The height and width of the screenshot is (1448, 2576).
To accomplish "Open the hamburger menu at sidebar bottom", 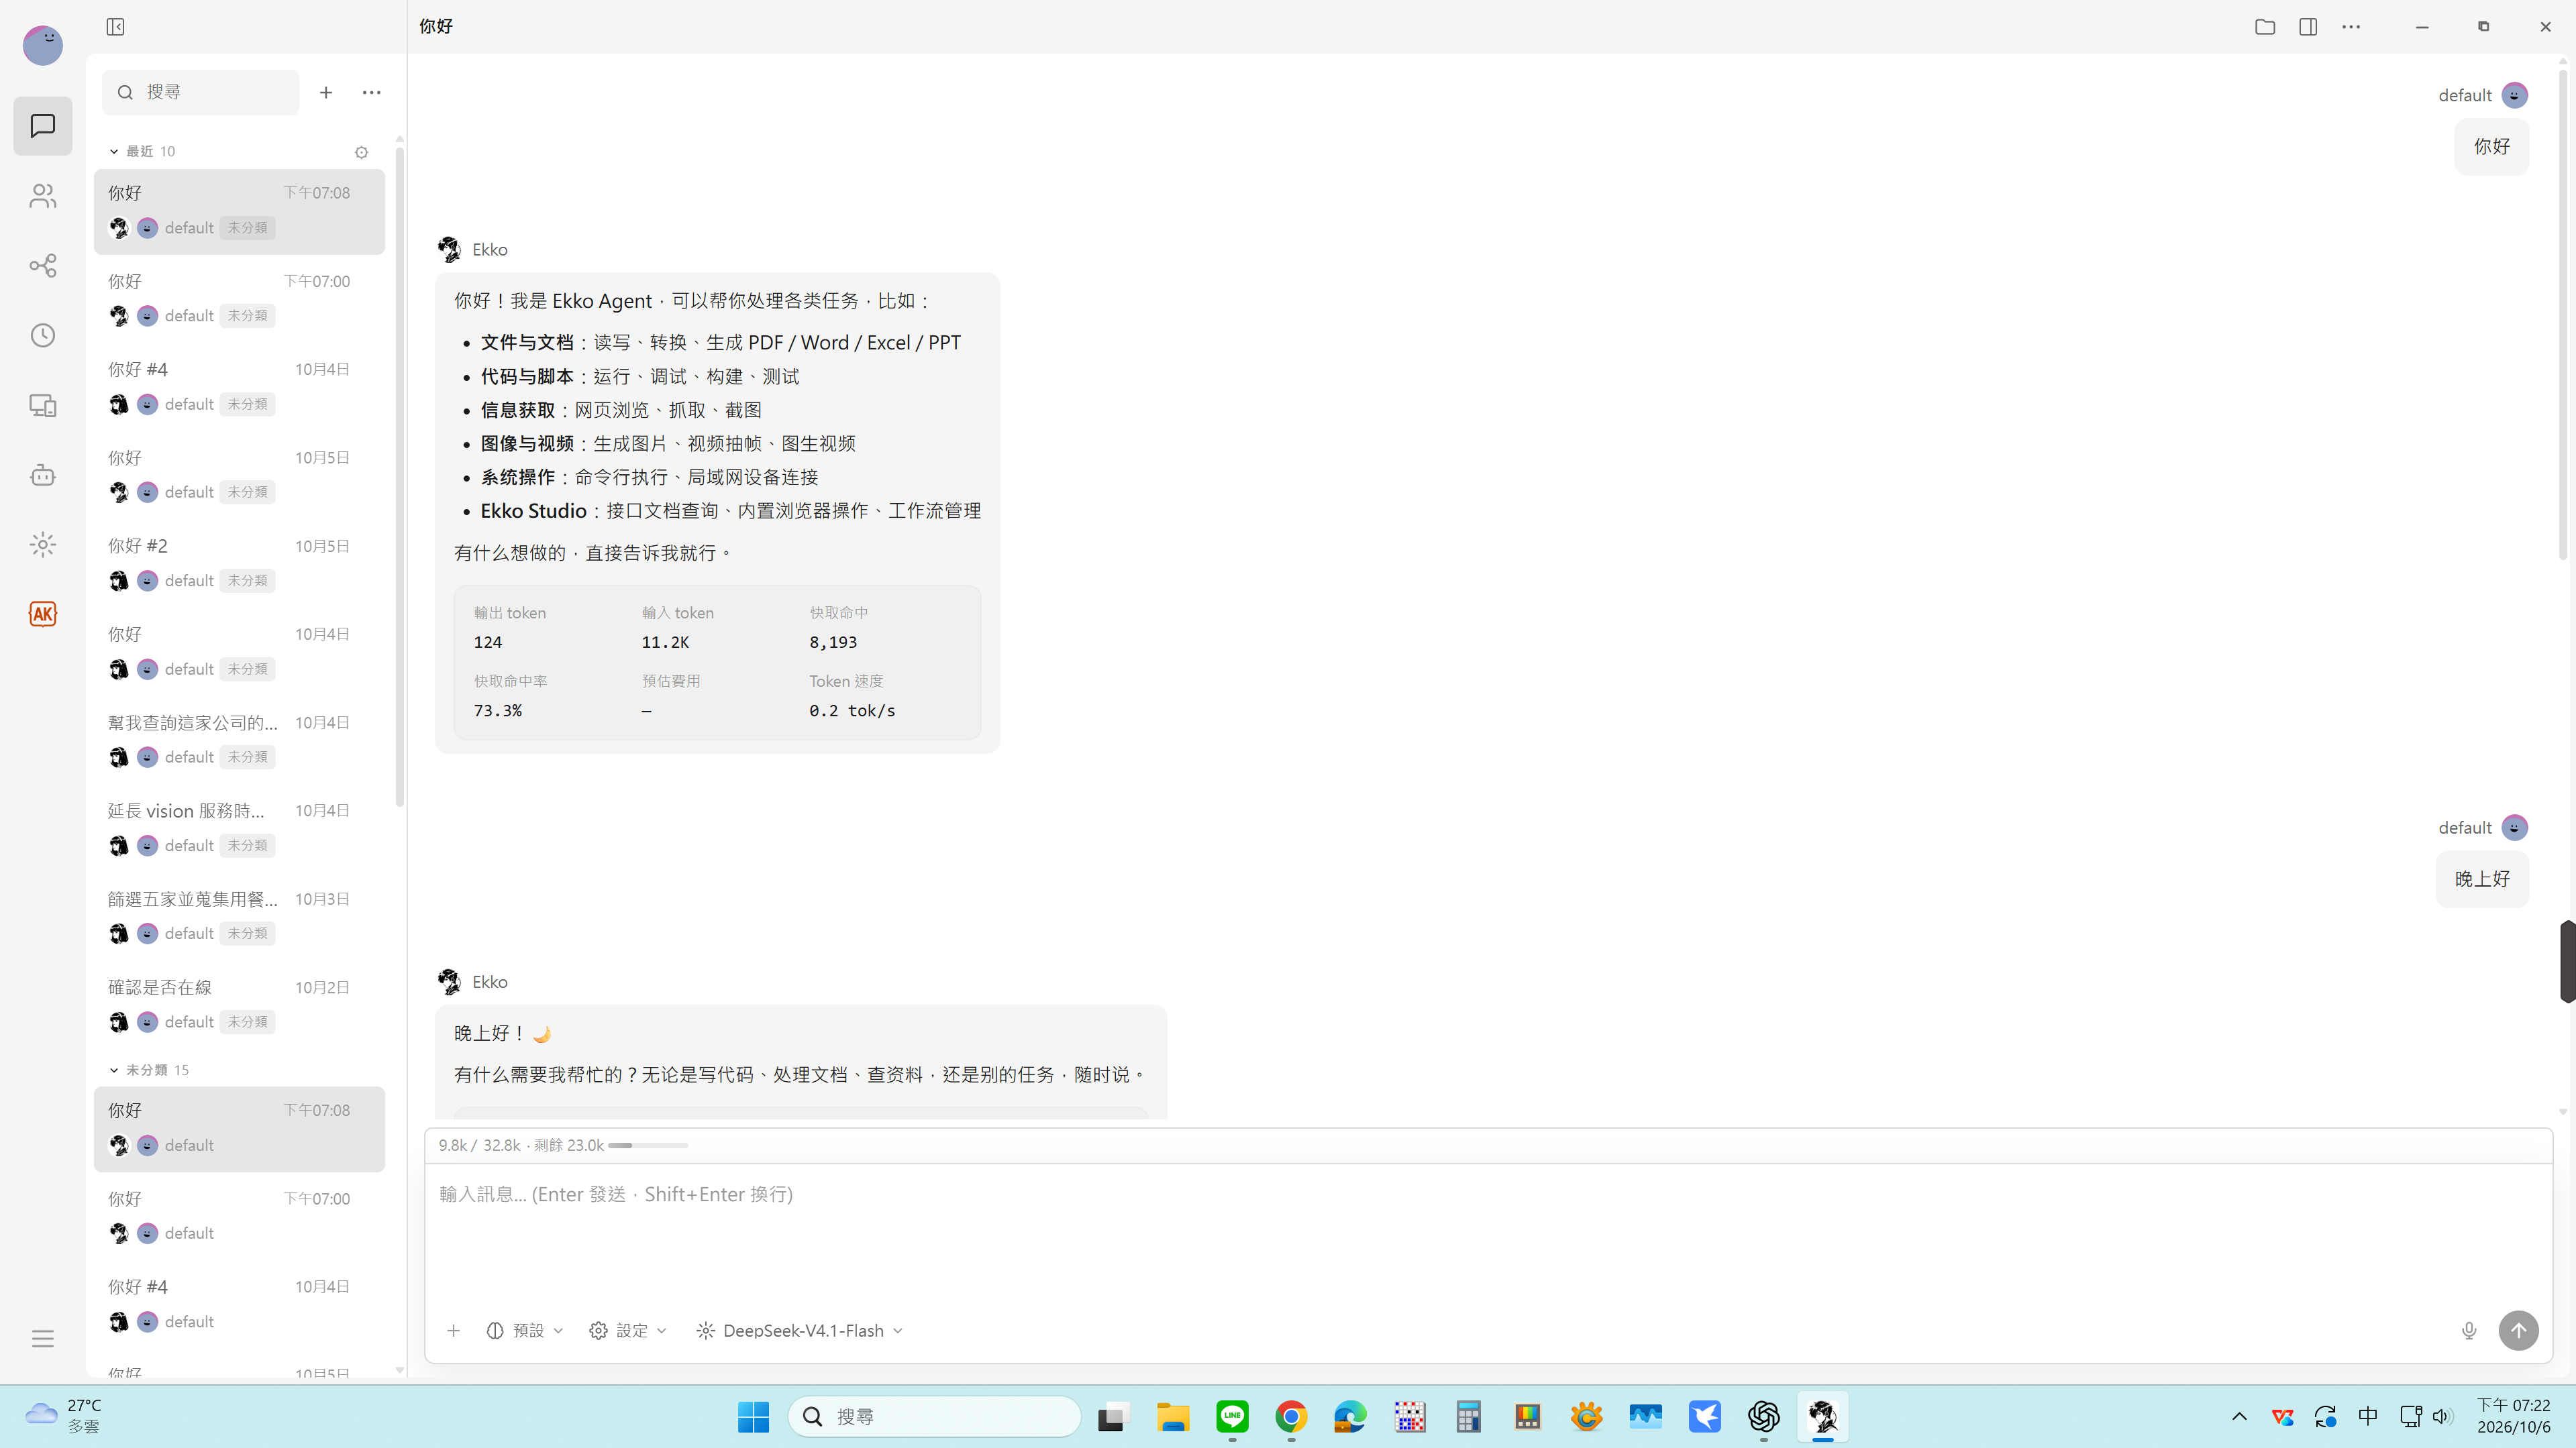I will point(42,1339).
